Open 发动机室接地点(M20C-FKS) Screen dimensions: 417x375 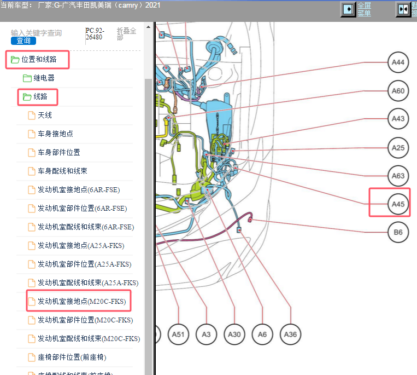81,301
